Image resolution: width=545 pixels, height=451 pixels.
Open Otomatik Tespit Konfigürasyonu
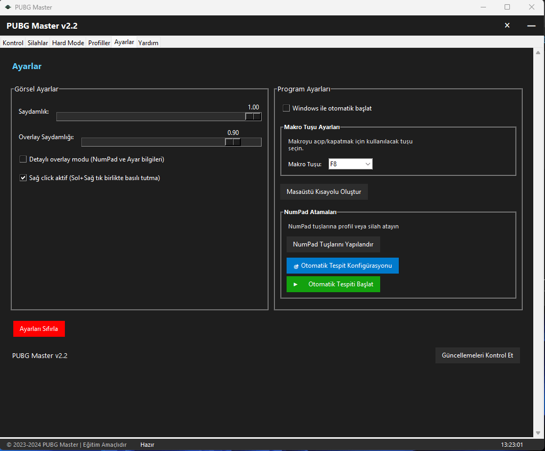click(x=343, y=266)
